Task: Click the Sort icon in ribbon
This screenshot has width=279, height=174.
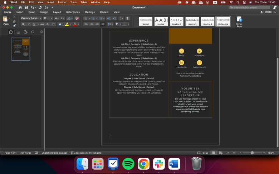Action: [121, 18]
